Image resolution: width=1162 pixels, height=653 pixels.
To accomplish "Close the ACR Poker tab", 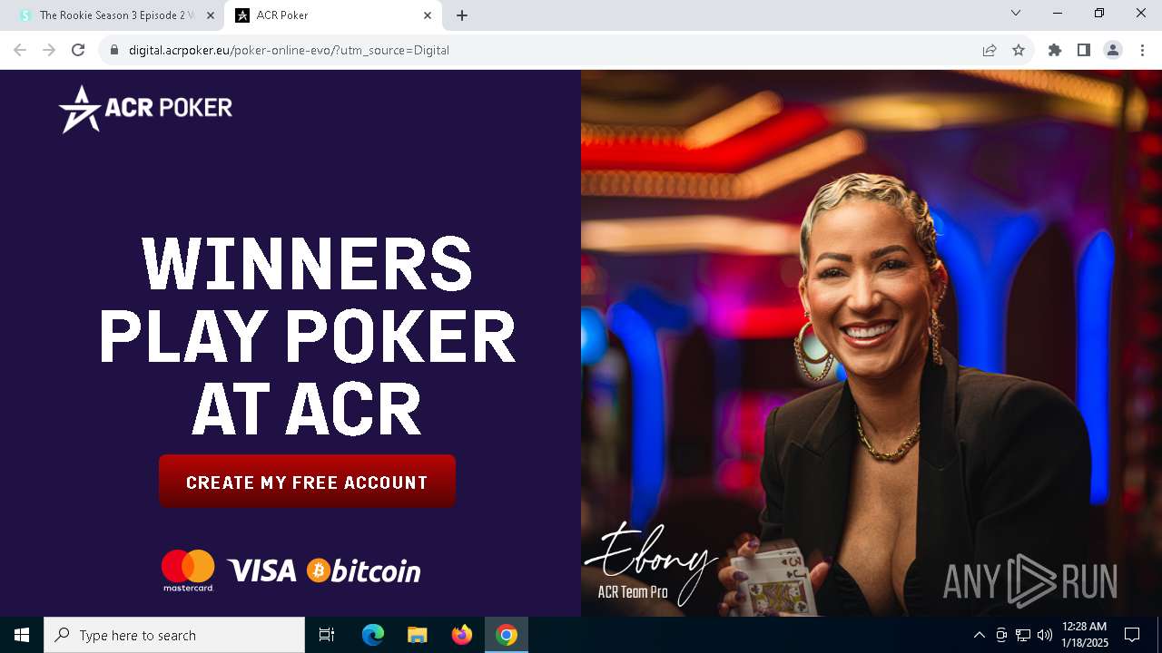I will [x=428, y=15].
